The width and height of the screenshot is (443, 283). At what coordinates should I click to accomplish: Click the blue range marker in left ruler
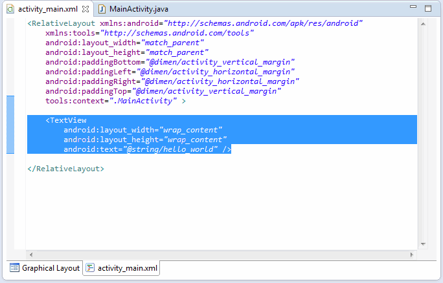[10, 125]
